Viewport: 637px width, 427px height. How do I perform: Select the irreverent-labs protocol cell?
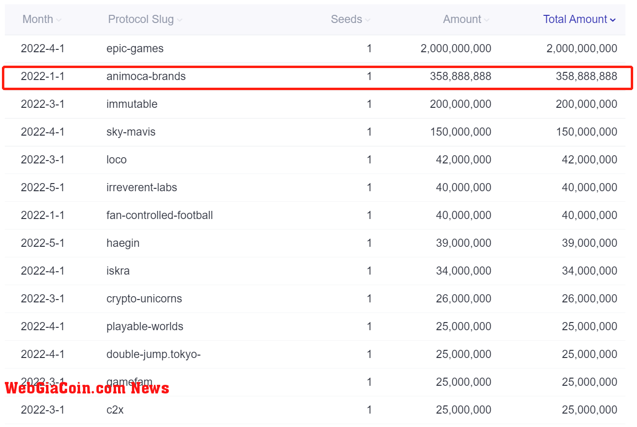point(142,187)
